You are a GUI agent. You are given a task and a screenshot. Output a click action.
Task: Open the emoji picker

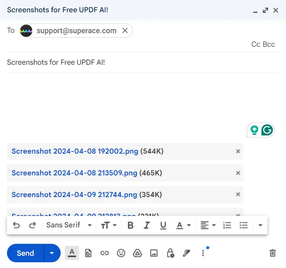121,253
